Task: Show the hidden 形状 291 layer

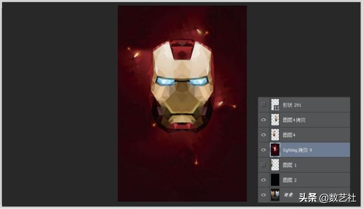Action: [x=263, y=105]
